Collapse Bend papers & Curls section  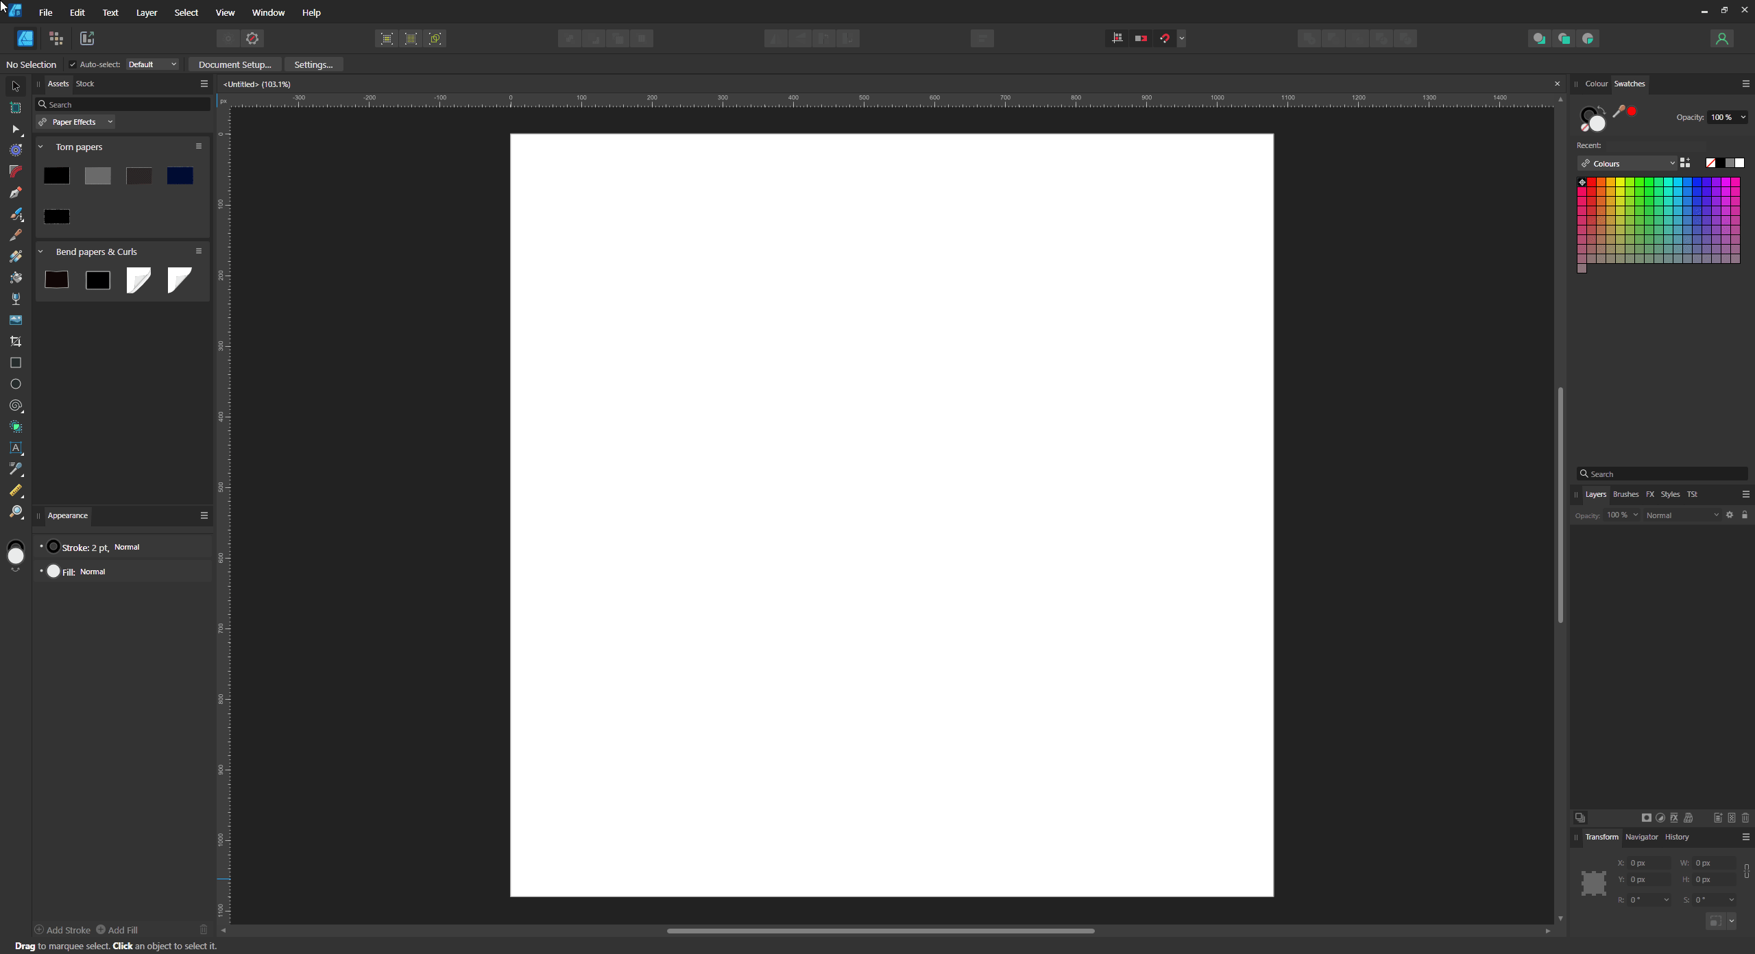click(40, 252)
